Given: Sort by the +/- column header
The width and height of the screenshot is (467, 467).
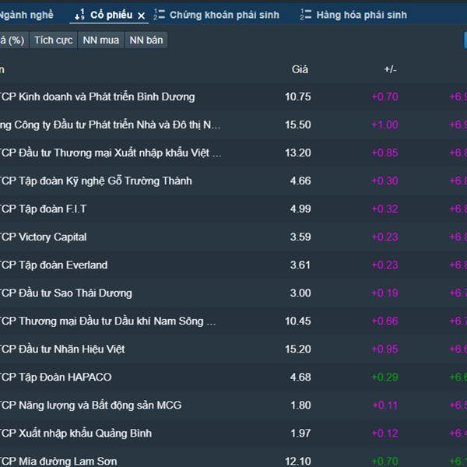Looking at the screenshot, I should pyautogui.click(x=390, y=69).
